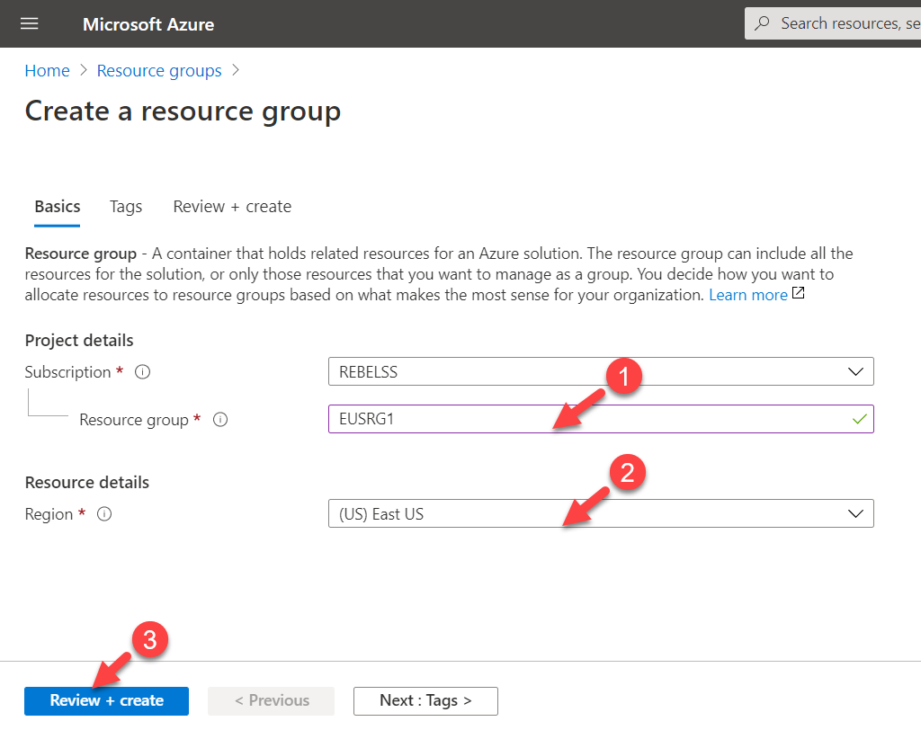Open the Learn more link

tap(747, 295)
